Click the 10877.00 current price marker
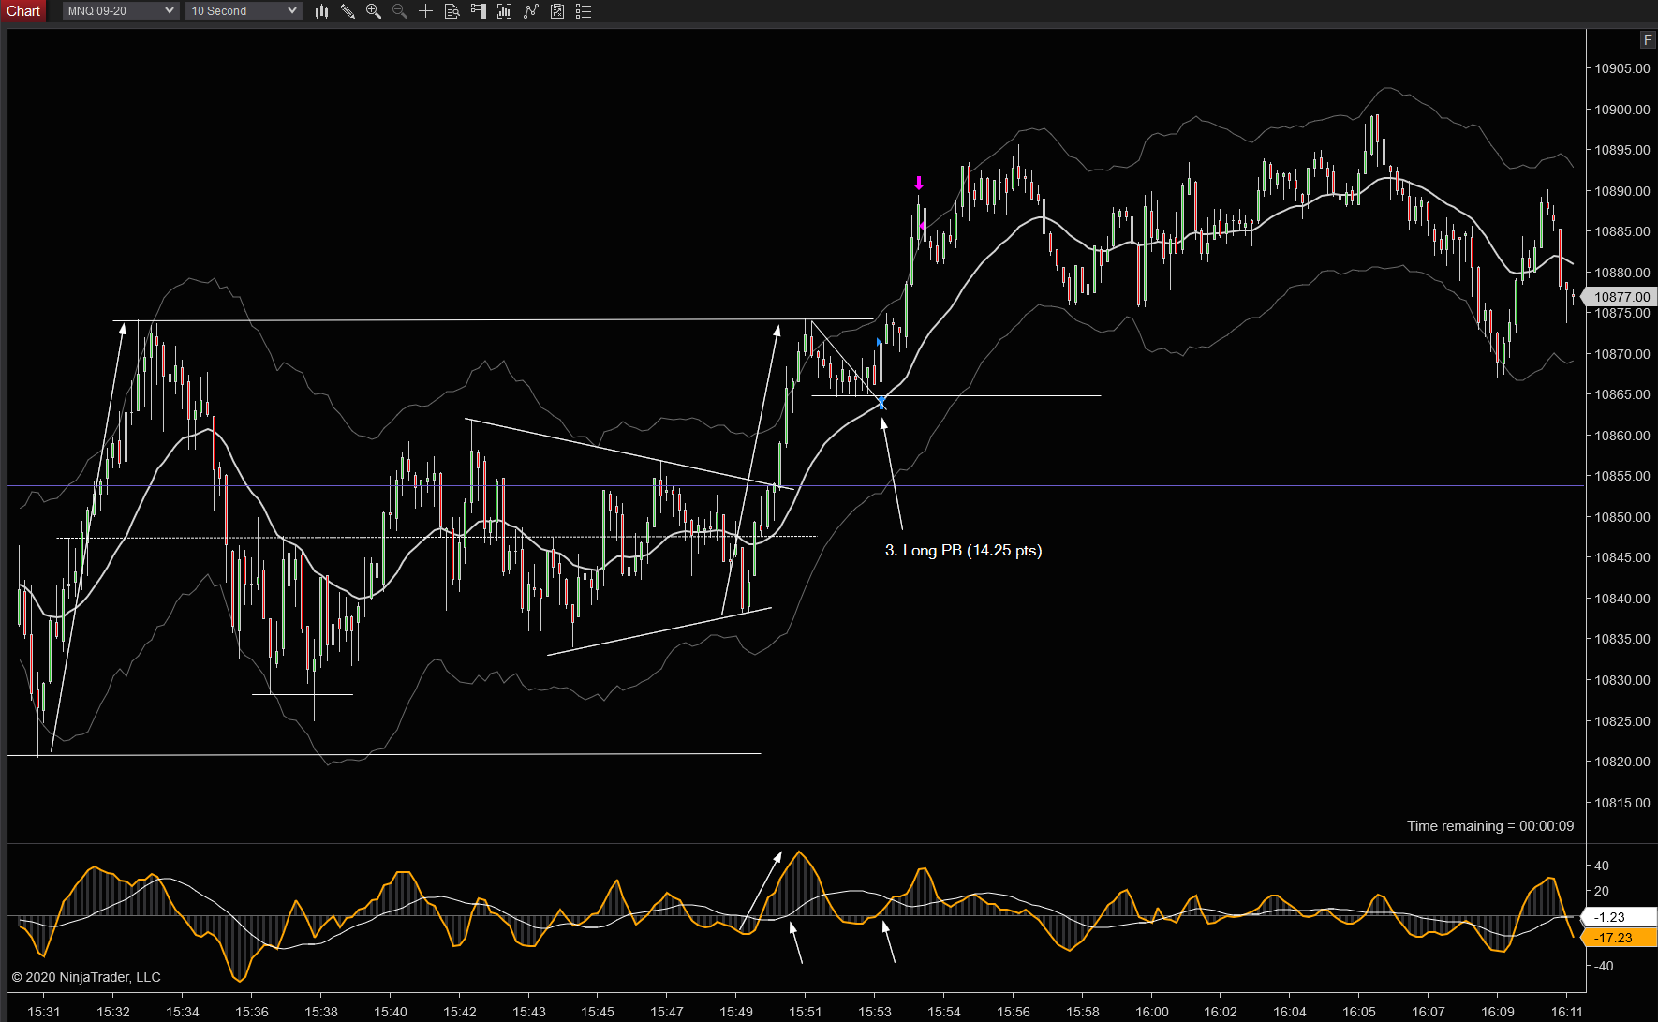Viewport: 1658px width, 1022px height. 1621,297
